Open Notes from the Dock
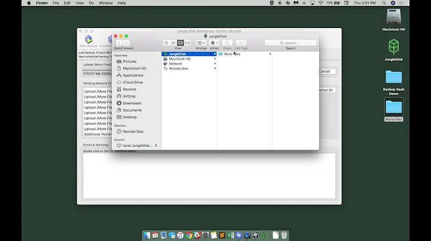This screenshot has height=241, width=431. (x=214, y=235)
